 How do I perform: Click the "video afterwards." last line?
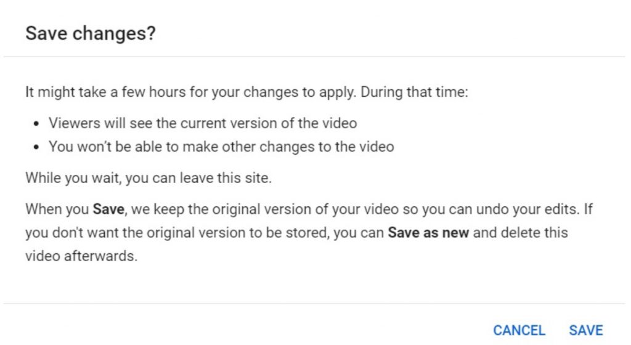tap(80, 256)
